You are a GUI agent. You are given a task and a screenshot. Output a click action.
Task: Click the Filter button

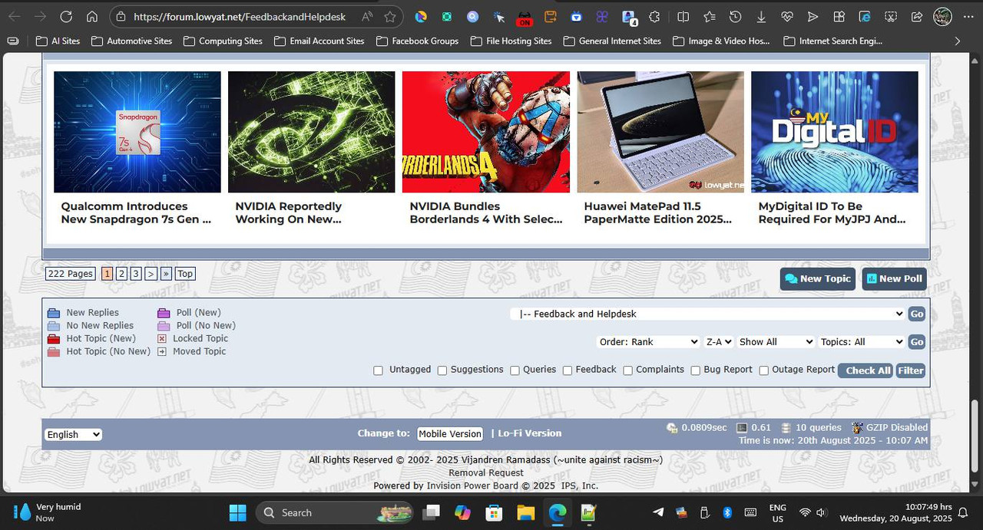pyautogui.click(x=911, y=370)
